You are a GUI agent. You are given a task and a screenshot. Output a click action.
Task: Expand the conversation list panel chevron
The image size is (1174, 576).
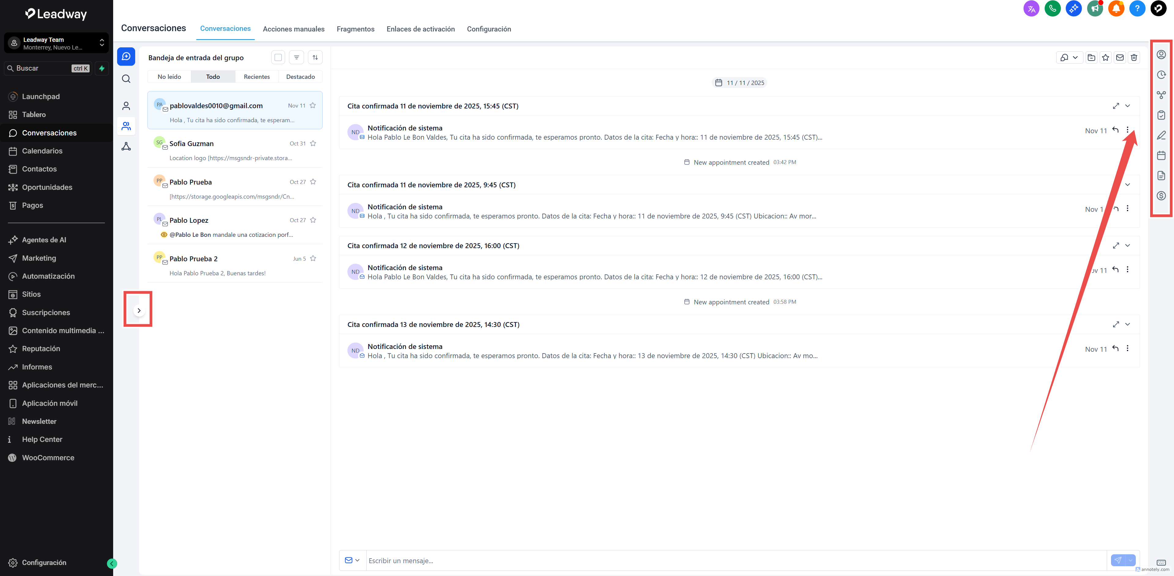(x=139, y=310)
